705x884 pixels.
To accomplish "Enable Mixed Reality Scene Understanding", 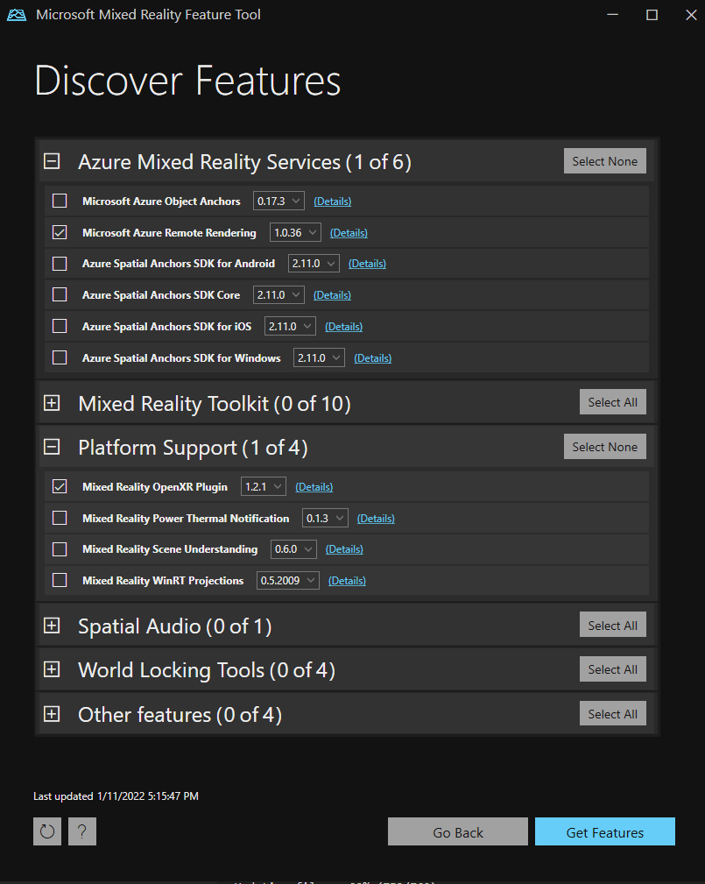I will pyautogui.click(x=59, y=548).
